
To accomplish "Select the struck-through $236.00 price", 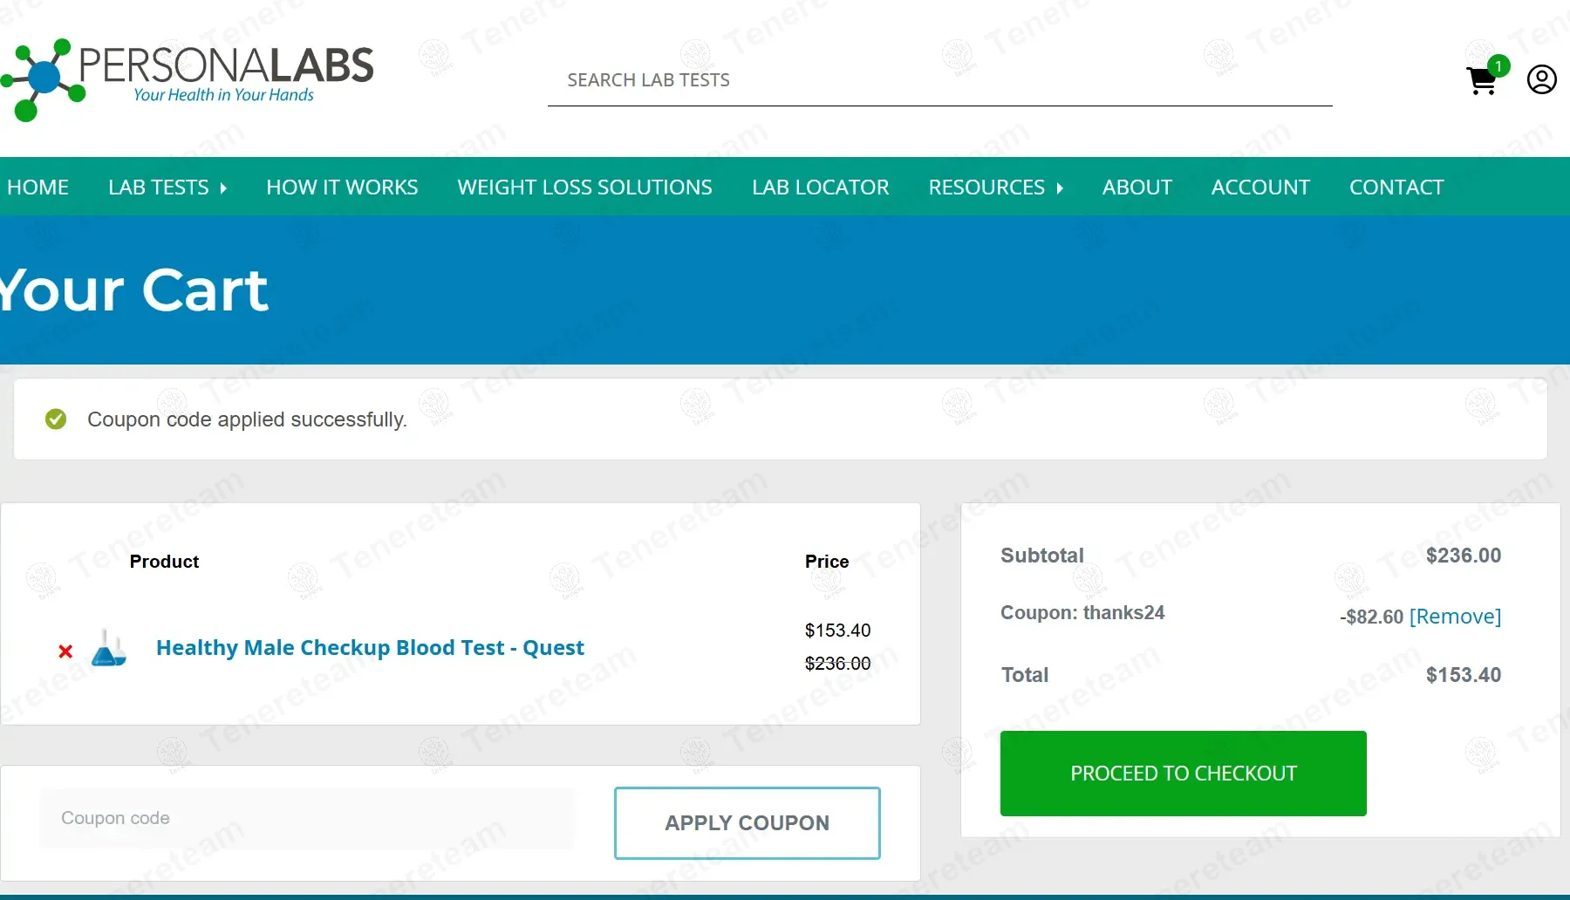I will [x=837, y=664].
